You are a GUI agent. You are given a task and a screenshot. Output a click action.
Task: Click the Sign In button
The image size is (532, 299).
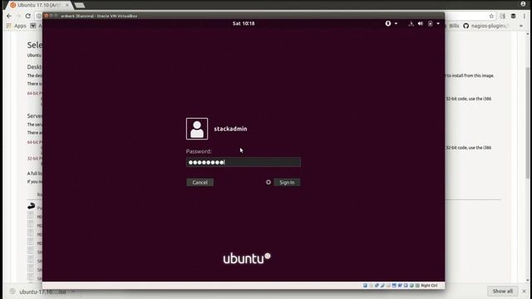[287, 183]
